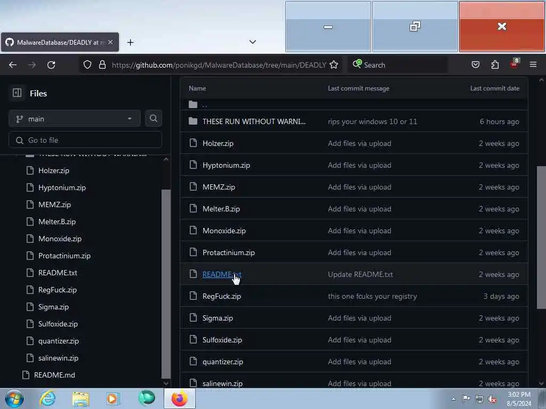Open Windows Explorer from the taskbar
546x409 pixels.
click(81, 399)
